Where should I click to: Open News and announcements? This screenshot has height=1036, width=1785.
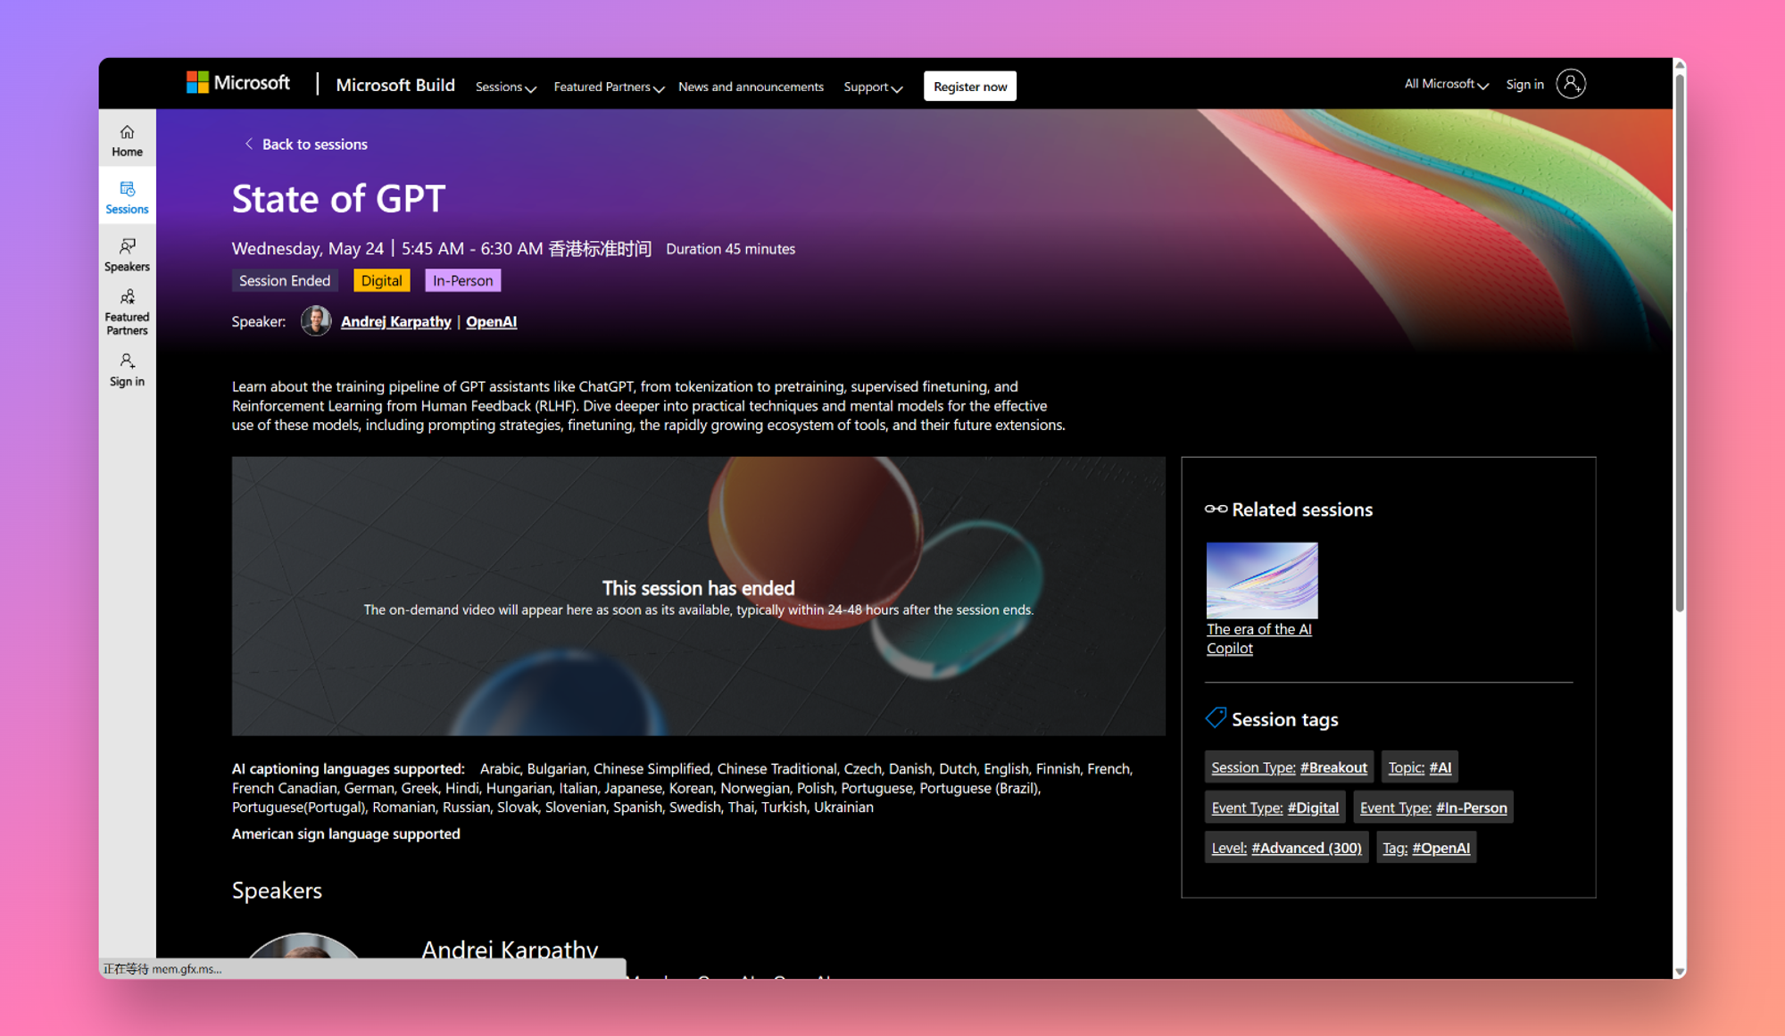click(751, 87)
